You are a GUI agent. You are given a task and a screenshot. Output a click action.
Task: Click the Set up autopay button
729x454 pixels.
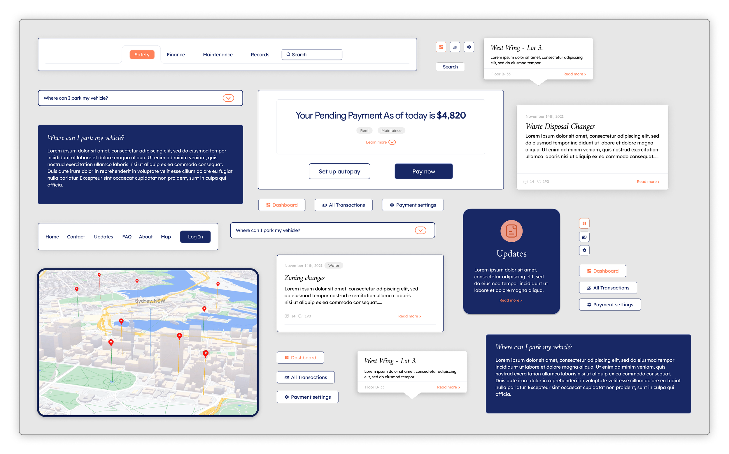pyautogui.click(x=339, y=172)
